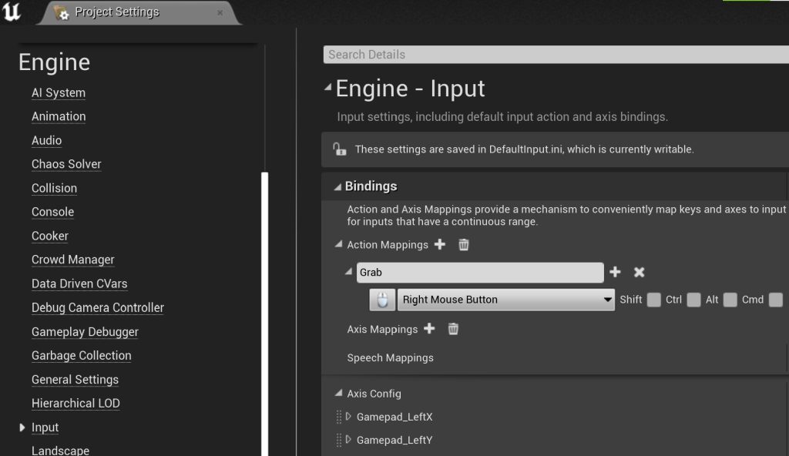Click the sidebar vertical scrollbar
The height and width of the screenshot is (456, 789).
point(265,308)
